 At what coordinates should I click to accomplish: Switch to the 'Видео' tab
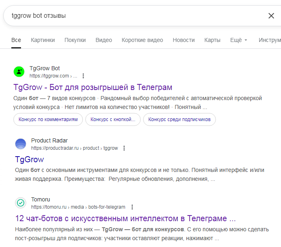(104, 40)
